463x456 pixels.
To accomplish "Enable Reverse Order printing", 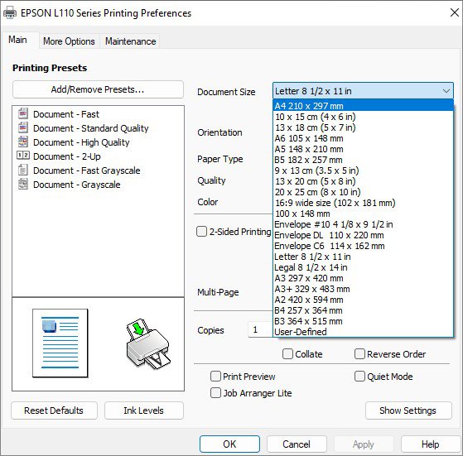I will tap(359, 353).
